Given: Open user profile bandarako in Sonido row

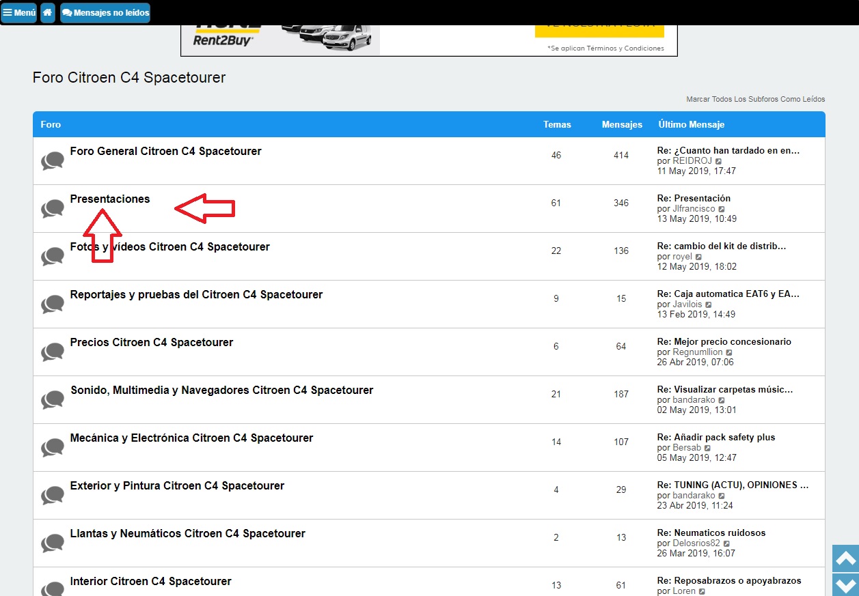Looking at the screenshot, I should point(694,399).
